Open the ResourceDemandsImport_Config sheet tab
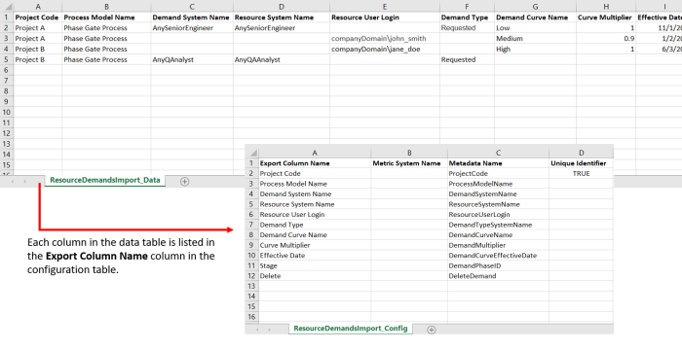 pos(351,329)
